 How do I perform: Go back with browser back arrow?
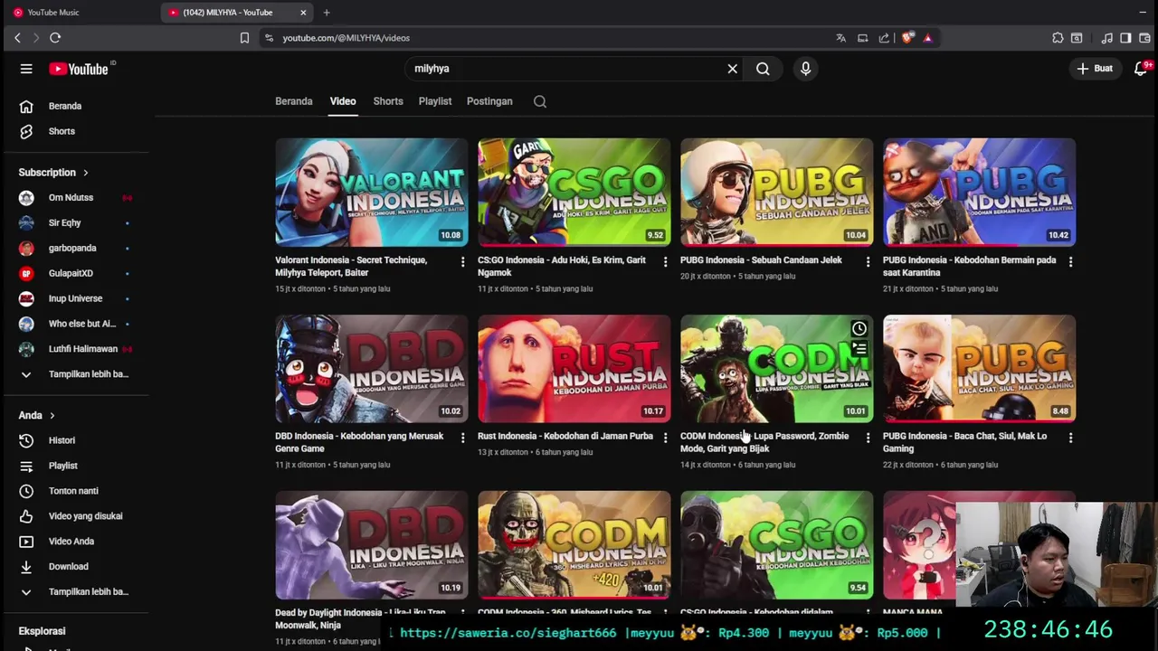[x=17, y=38]
